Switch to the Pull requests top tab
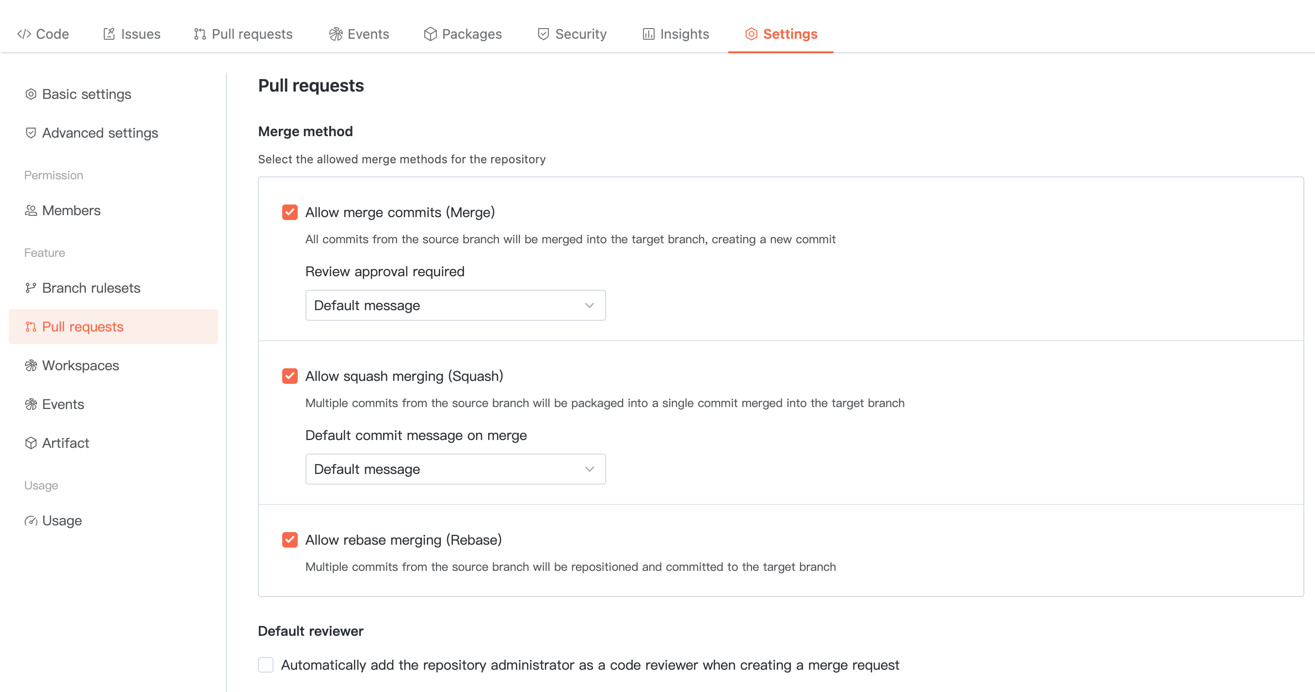The width and height of the screenshot is (1315, 692). [x=243, y=34]
